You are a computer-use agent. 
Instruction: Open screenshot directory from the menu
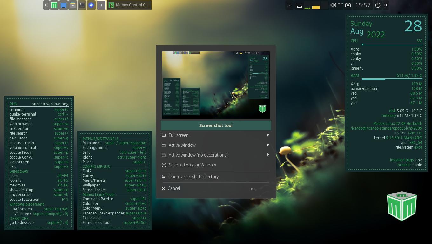(216, 177)
